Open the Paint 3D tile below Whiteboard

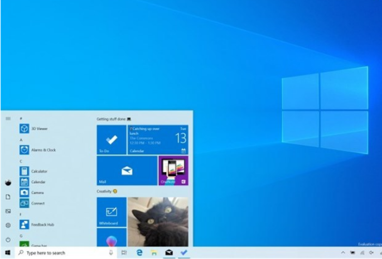(x=112, y=238)
